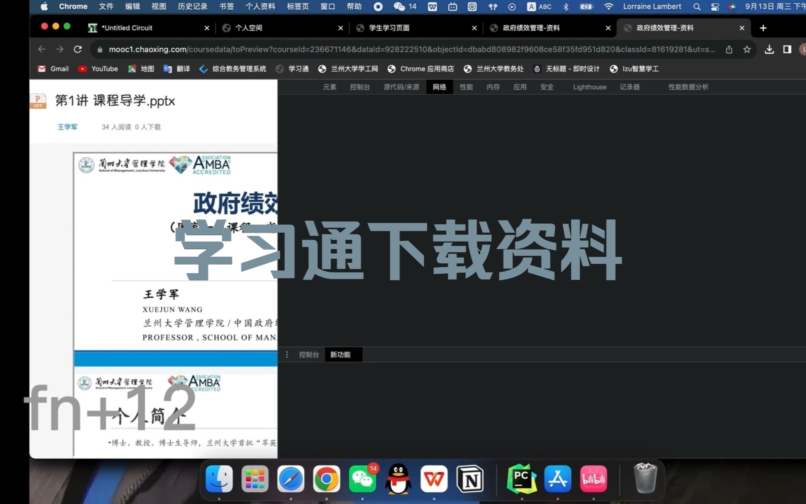Open the Gmail bookmark
Screen dimensions: 806x504
click(x=53, y=69)
